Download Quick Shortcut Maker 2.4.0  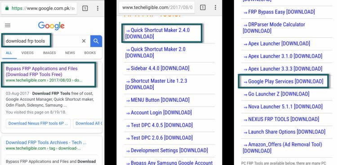(x=157, y=33)
